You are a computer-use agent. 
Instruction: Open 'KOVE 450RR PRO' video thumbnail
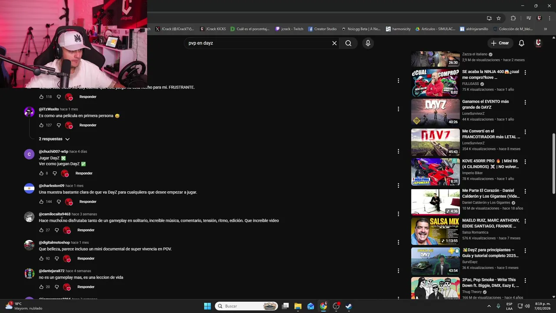click(x=435, y=172)
